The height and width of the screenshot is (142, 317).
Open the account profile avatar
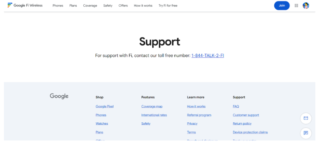coord(306,6)
